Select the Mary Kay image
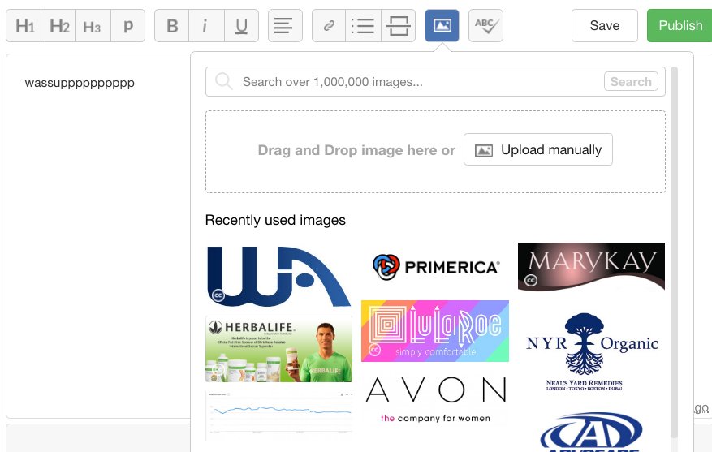 coord(591,266)
